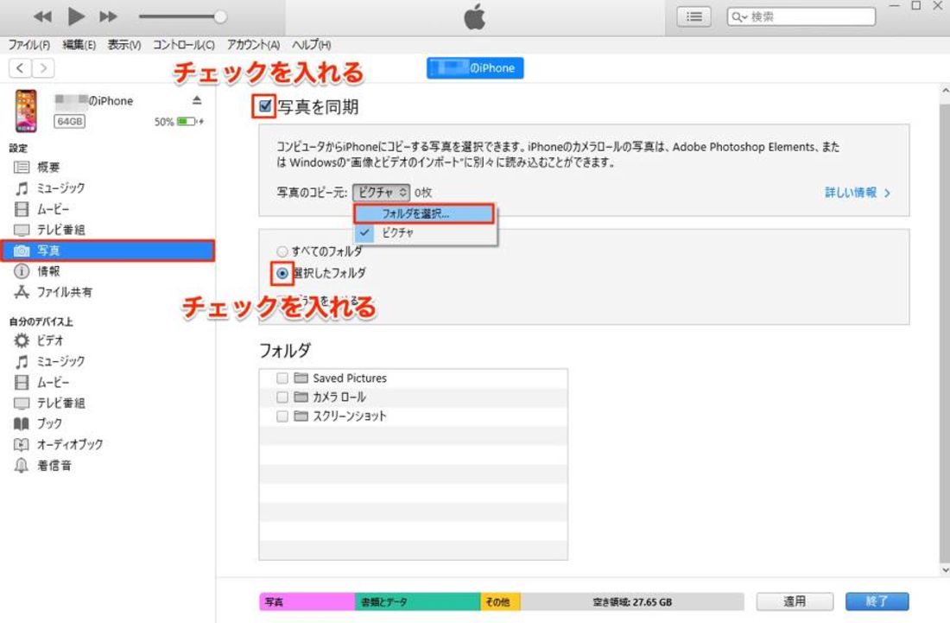Select the 選択したフォルダ radio button

pos(282,273)
